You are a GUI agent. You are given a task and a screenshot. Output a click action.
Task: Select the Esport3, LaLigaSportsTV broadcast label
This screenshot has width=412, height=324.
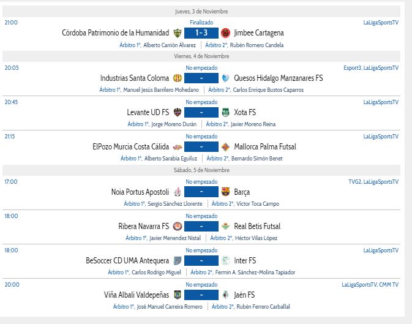coord(371,67)
